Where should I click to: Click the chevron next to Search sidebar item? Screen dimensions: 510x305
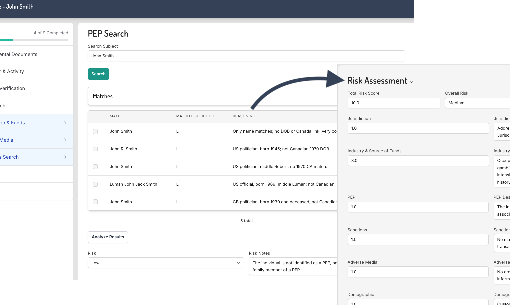point(65,157)
